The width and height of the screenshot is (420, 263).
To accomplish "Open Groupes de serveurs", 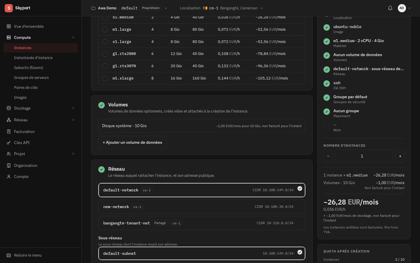I will click(32, 77).
